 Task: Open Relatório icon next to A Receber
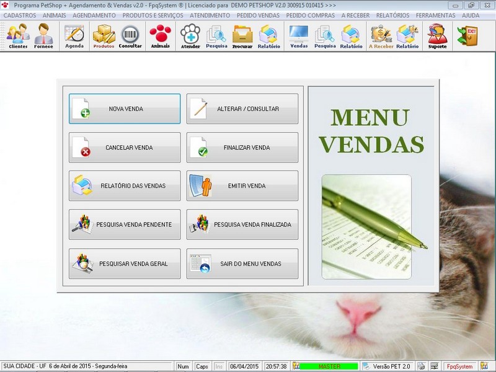click(407, 37)
